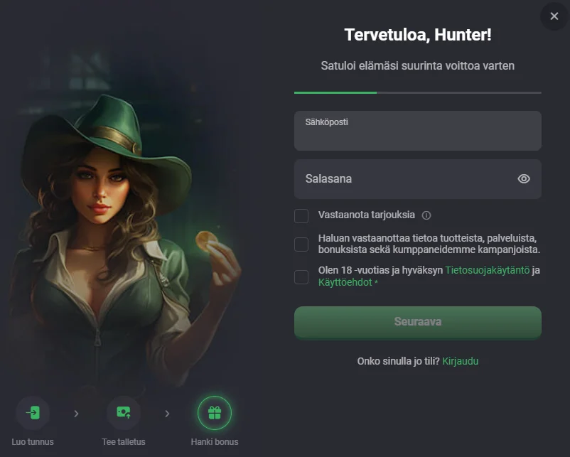Open the Tietosuojakäytäntö link
This screenshot has height=457, width=570.
[x=488, y=271]
